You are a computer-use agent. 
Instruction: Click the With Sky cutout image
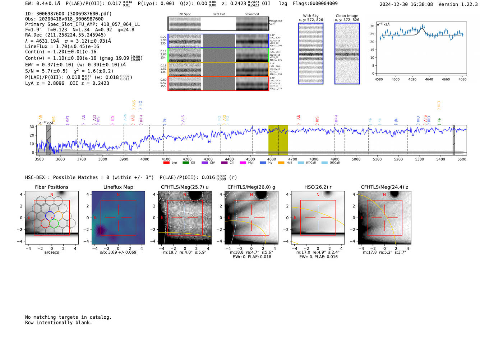tap(311, 53)
